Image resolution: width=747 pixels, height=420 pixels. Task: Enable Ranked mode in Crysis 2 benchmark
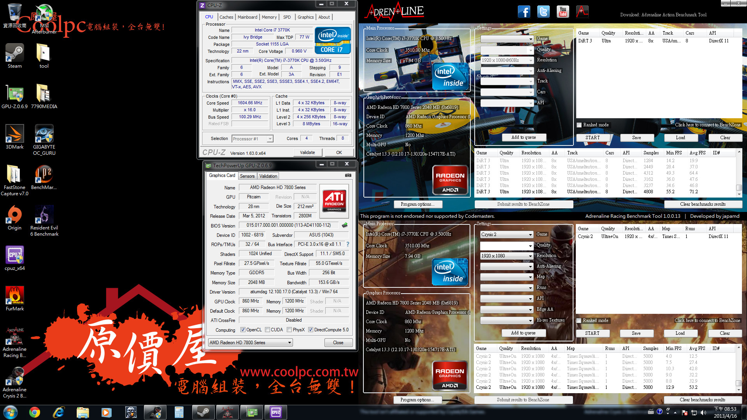pyautogui.click(x=579, y=320)
